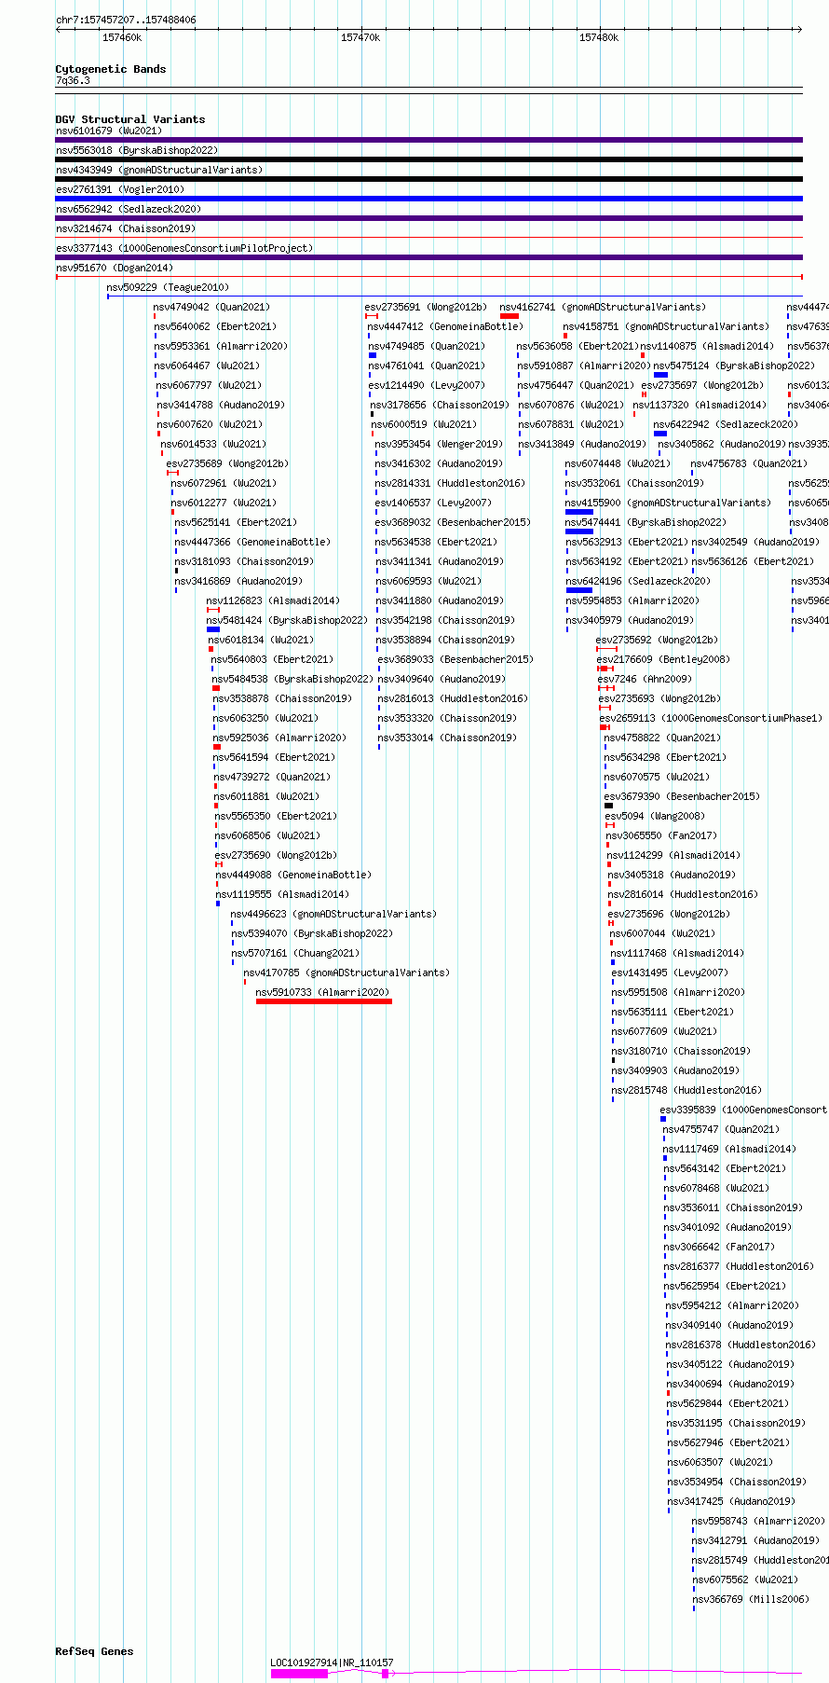Click nsv2815748 (Huddleston2016) label
Image resolution: width=829 pixels, height=1683 pixels.
tap(686, 1090)
